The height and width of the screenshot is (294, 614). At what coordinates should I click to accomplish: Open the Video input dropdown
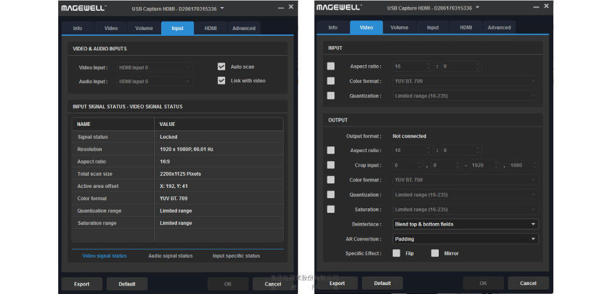[154, 67]
